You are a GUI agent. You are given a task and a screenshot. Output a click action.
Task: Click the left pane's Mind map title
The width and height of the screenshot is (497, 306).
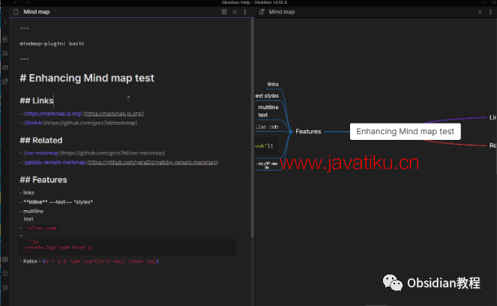click(37, 12)
